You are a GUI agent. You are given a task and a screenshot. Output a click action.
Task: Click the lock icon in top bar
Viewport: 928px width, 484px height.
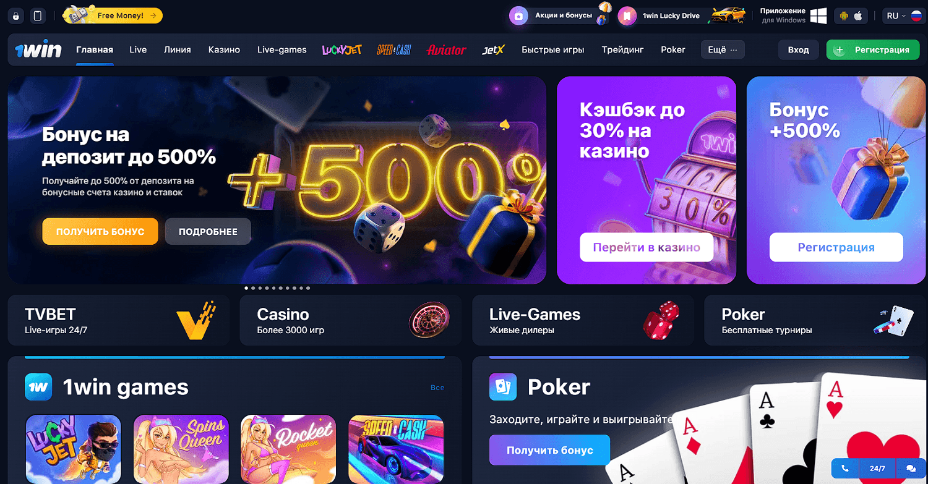click(x=15, y=15)
